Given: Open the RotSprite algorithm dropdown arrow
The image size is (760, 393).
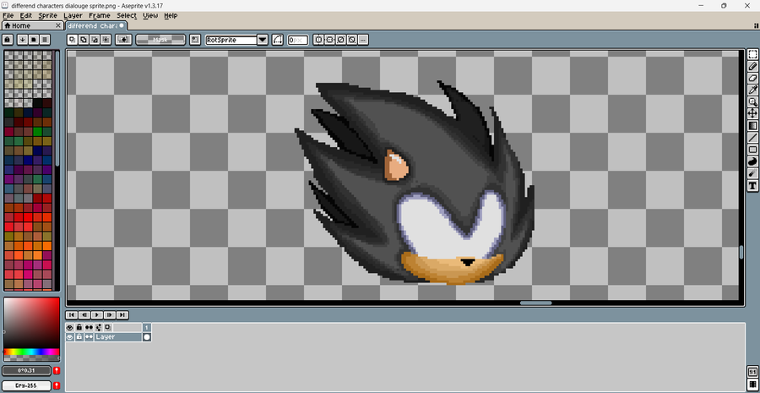Looking at the screenshot, I should tap(263, 40).
